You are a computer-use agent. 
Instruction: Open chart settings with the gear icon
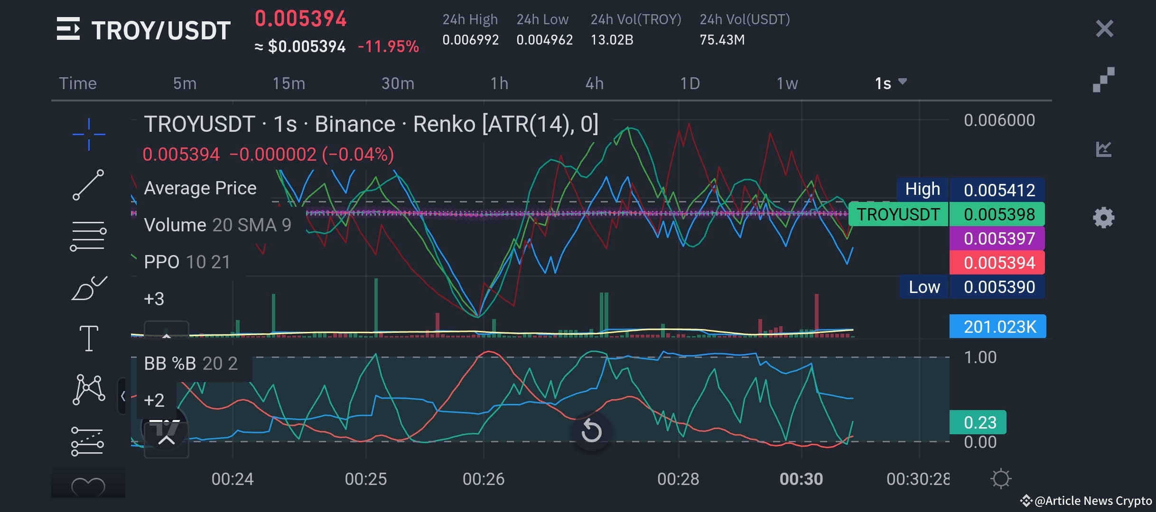pos(1103,217)
